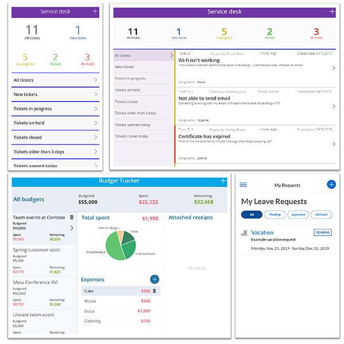Click the Attached receipts heading
Screen dimensions: 344x344
(x=190, y=217)
